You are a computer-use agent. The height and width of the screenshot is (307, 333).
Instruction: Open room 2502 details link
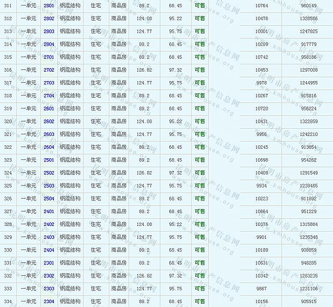pos(49,173)
